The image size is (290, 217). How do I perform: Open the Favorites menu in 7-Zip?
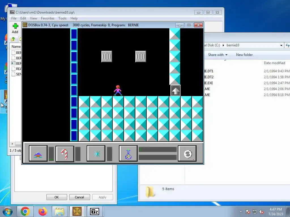click(48, 18)
